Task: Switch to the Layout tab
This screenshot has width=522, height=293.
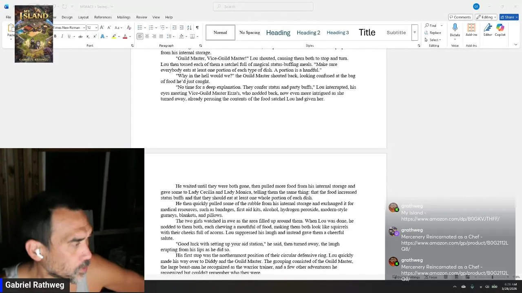Action: 83,17
